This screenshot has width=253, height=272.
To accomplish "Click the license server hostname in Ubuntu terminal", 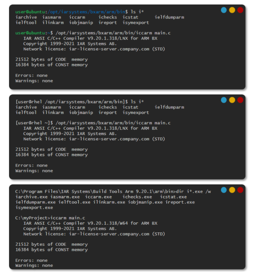I will tap(109, 49).
